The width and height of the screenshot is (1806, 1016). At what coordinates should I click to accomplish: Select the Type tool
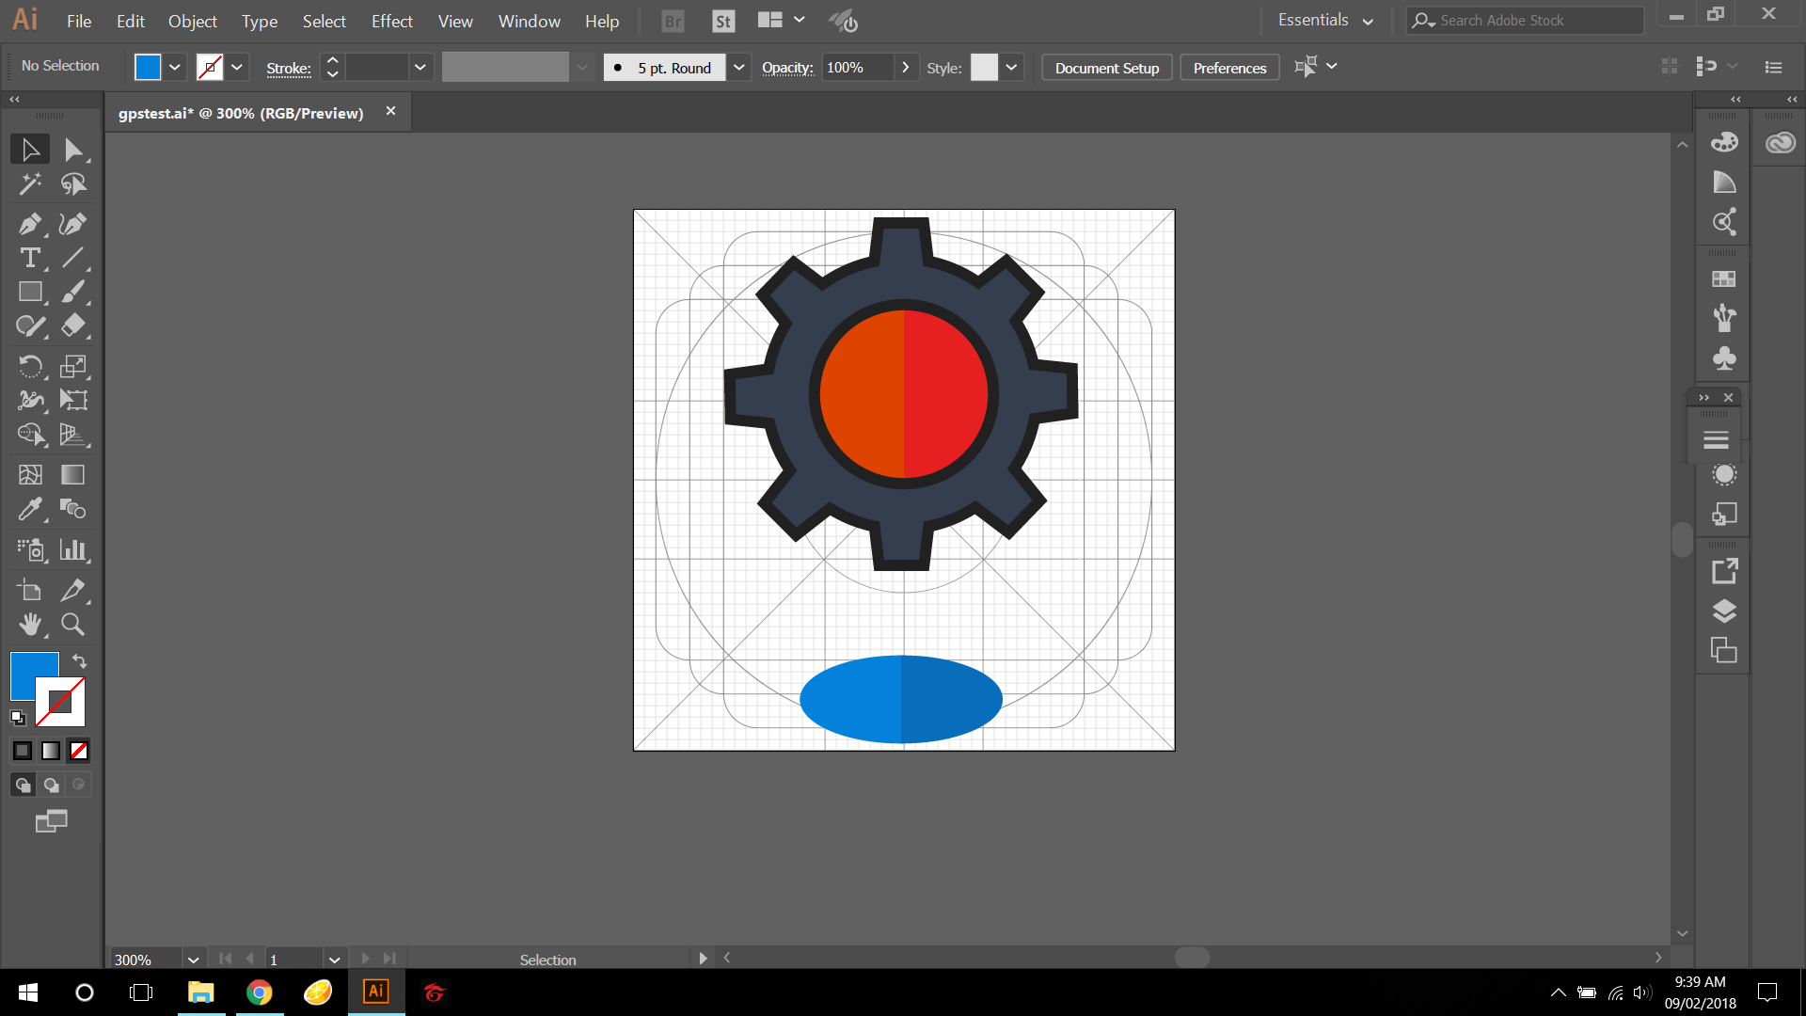(x=29, y=258)
